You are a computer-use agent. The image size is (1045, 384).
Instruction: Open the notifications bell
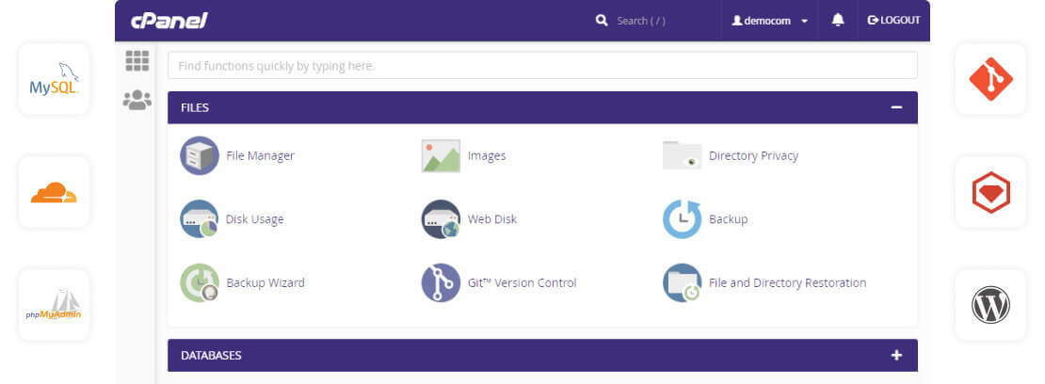click(x=838, y=20)
